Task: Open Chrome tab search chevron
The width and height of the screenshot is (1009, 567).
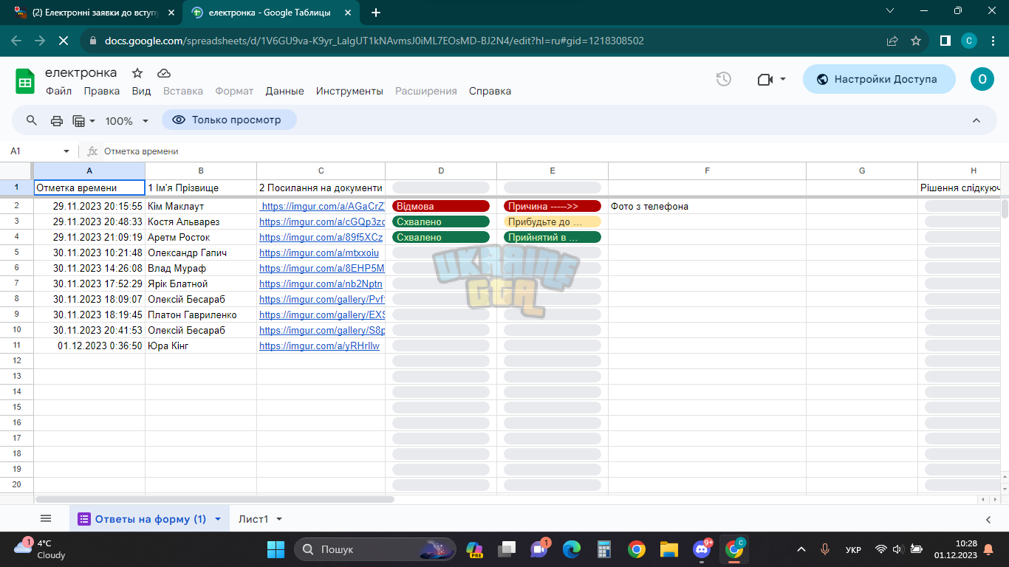Action: (890, 10)
